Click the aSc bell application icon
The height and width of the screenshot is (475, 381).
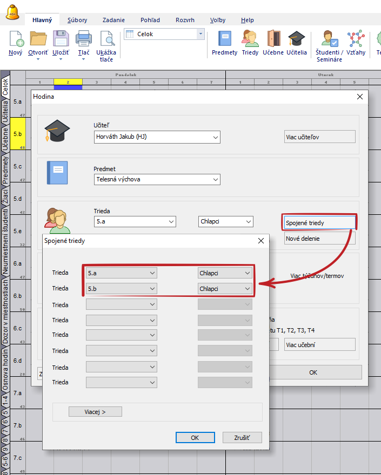(x=13, y=12)
